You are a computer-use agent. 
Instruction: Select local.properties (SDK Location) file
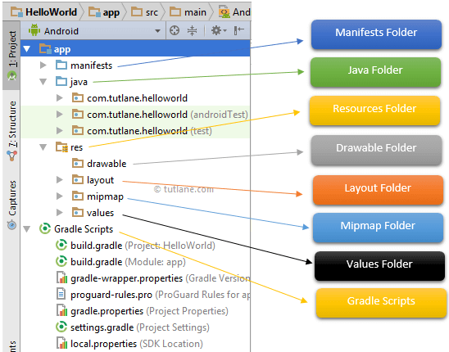(x=137, y=344)
